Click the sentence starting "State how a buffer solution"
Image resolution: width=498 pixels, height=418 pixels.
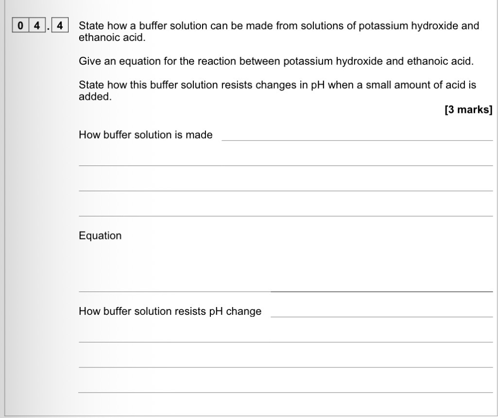(x=278, y=26)
